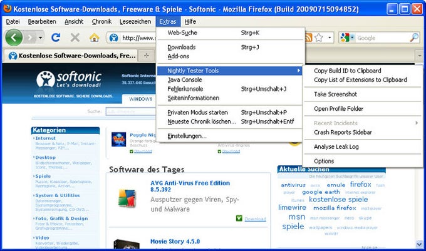This screenshot has width=426, height=251.
Task: Click the grayed Forward arrow button
Action: (x=30, y=38)
